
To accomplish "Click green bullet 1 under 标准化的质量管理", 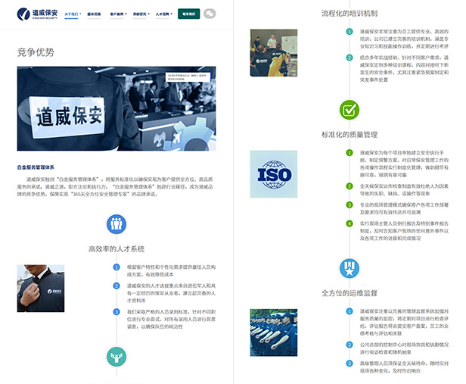I will (349, 153).
